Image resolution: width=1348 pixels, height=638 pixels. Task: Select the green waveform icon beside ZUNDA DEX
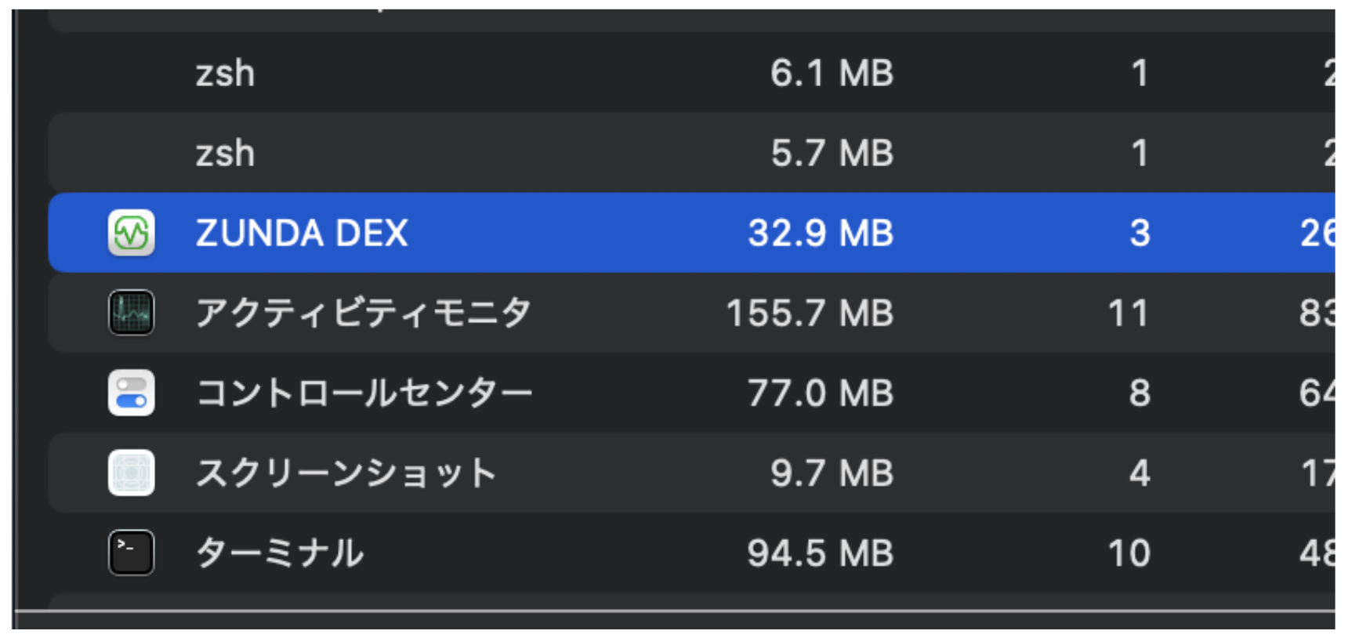tap(132, 233)
